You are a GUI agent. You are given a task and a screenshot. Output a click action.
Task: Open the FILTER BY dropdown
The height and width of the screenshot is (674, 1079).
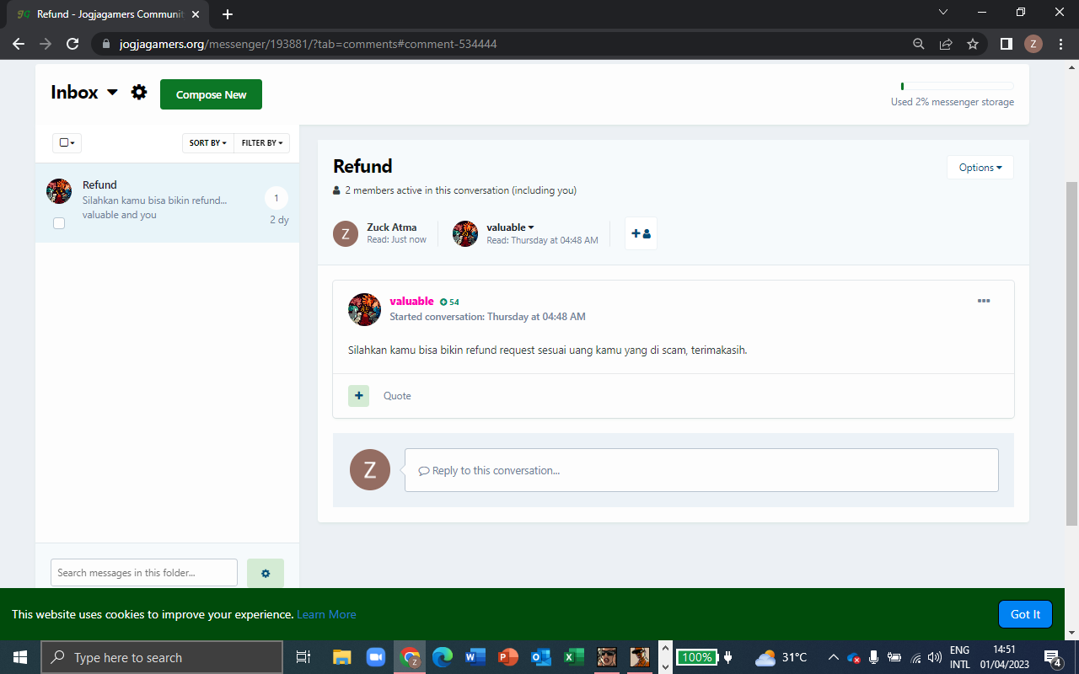click(262, 143)
